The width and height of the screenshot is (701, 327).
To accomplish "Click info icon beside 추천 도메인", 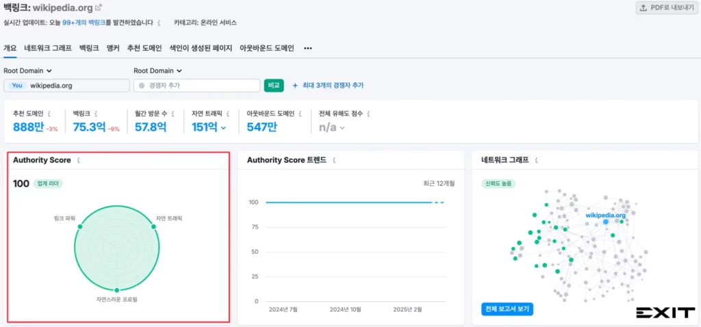I will point(49,114).
